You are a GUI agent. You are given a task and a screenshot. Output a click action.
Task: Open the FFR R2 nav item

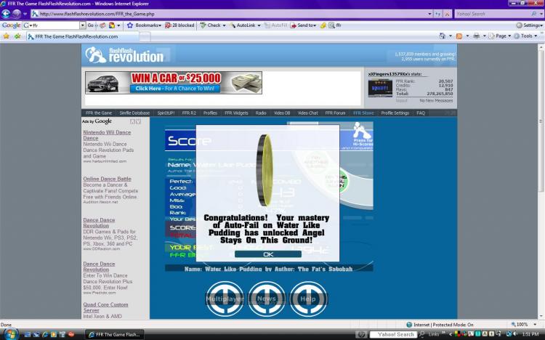(189, 113)
